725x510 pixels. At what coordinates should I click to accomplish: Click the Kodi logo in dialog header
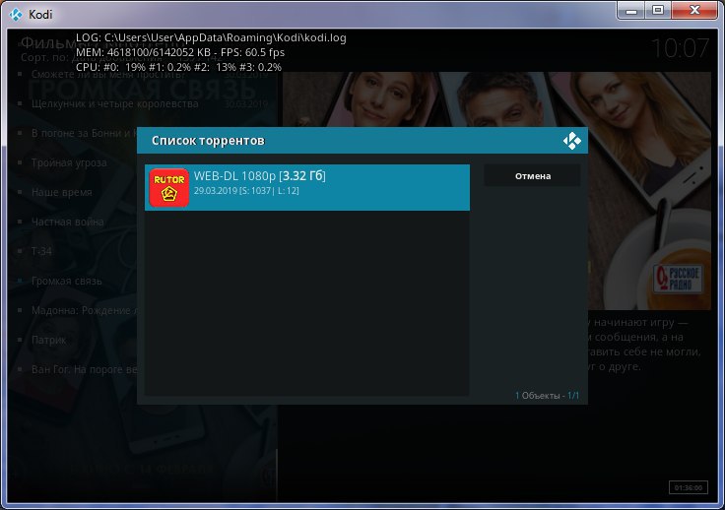point(572,141)
